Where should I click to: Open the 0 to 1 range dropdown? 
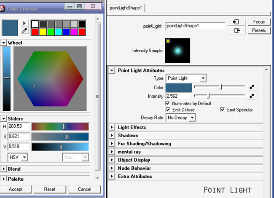75,157
